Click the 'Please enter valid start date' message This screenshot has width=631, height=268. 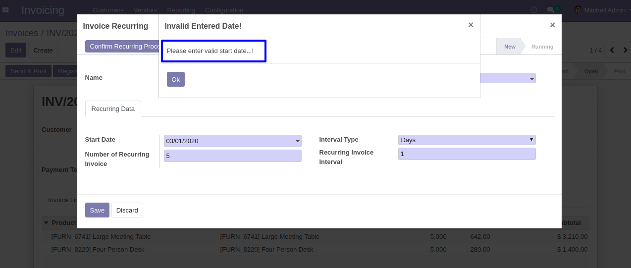[x=210, y=51]
